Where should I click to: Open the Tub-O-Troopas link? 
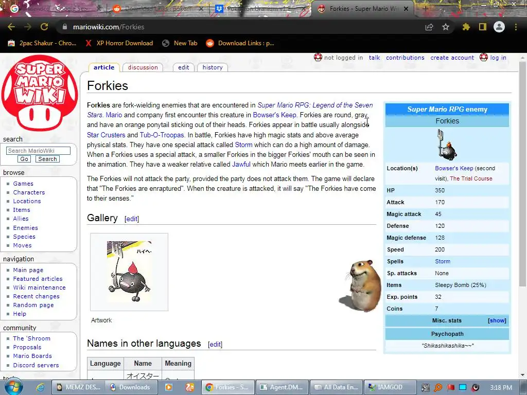pyautogui.click(x=162, y=135)
